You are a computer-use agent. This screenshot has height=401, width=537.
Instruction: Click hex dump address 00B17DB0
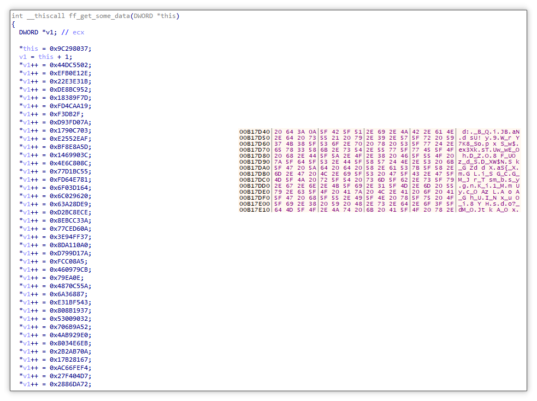click(x=255, y=174)
